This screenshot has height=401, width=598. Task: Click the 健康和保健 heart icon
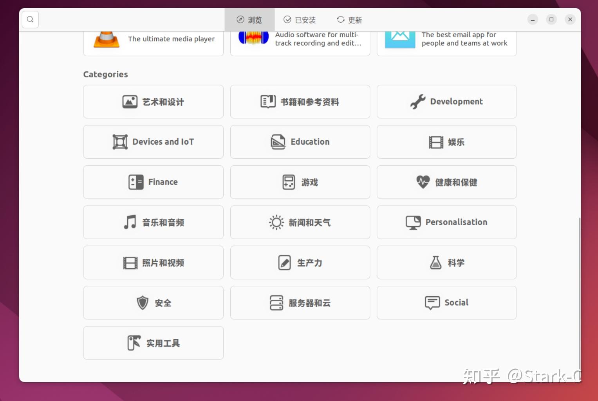click(423, 182)
